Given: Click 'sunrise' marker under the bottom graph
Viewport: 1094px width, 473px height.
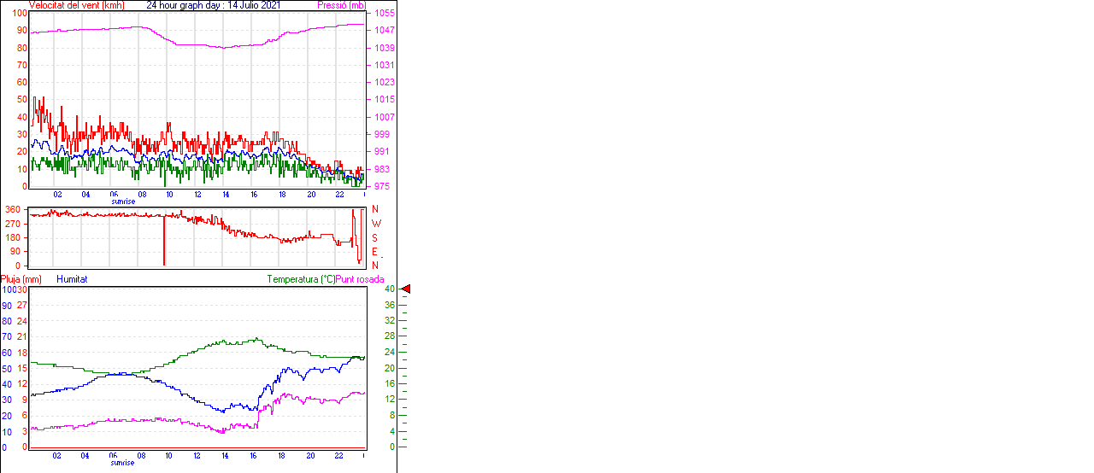Looking at the screenshot, I should click(x=123, y=463).
